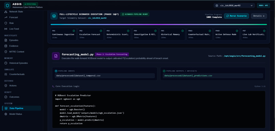Open the cic_ids2018_mar02 dataset dropdown

[x=234, y=5]
